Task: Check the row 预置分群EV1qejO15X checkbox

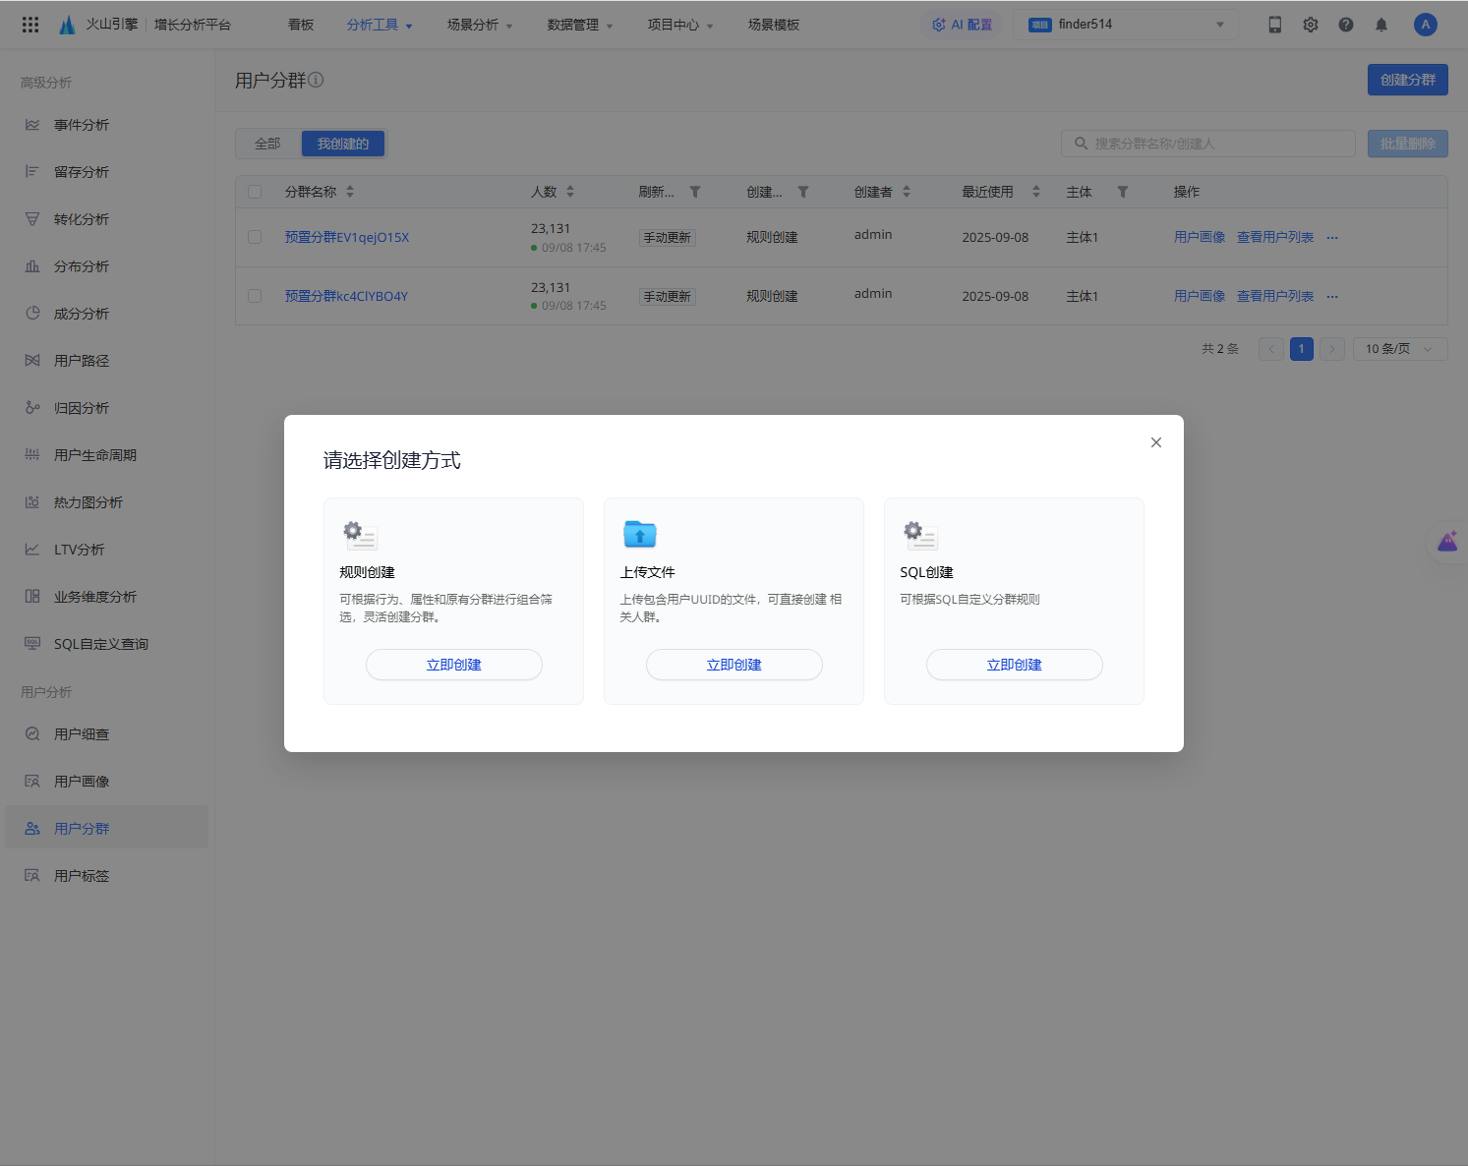Action: click(255, 237)
